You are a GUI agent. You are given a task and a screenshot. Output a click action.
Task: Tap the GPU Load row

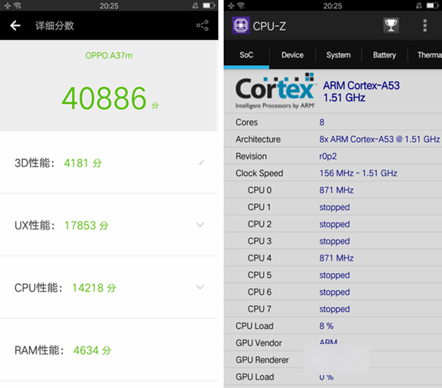coord(333,377)
